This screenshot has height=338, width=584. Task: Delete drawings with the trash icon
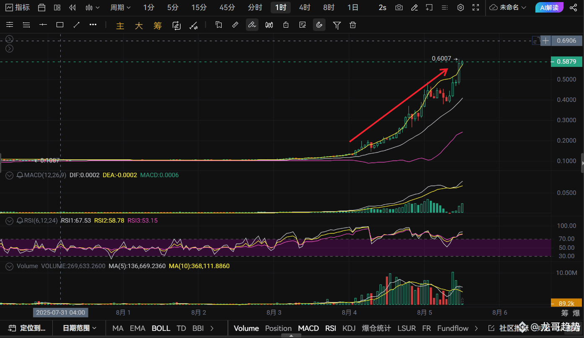pyautogui.click(x=353, y=25)
